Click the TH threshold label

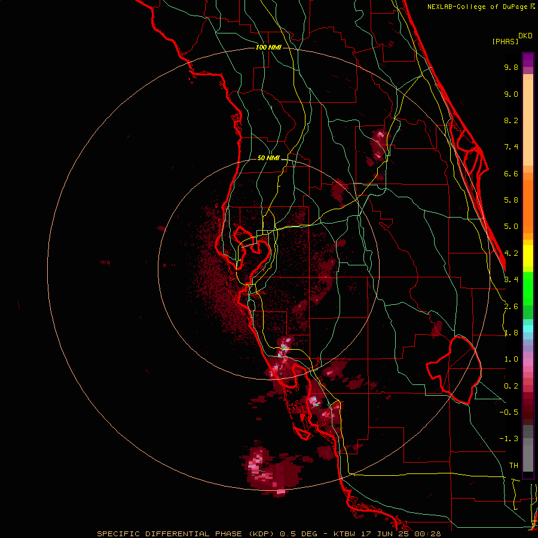[x=513, y=466]
